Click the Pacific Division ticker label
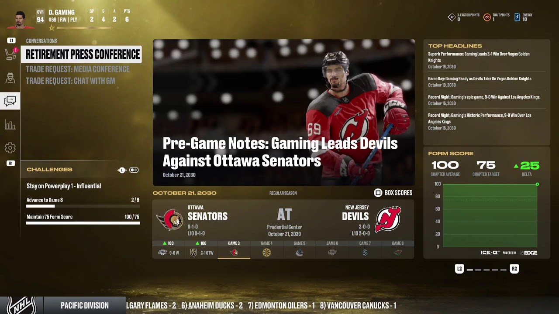Image resolution: width=559 pixels, height=314 pixels. (x=85, y=306)
